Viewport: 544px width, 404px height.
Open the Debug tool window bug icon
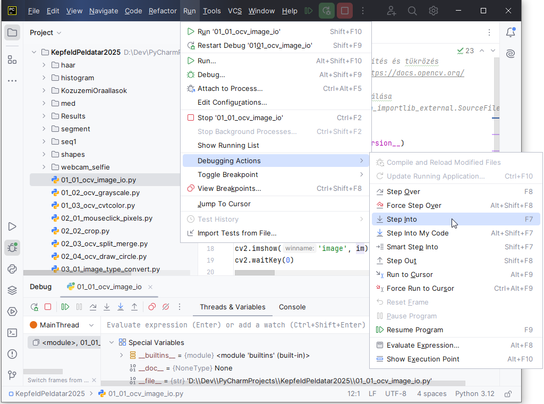(12, 248)
